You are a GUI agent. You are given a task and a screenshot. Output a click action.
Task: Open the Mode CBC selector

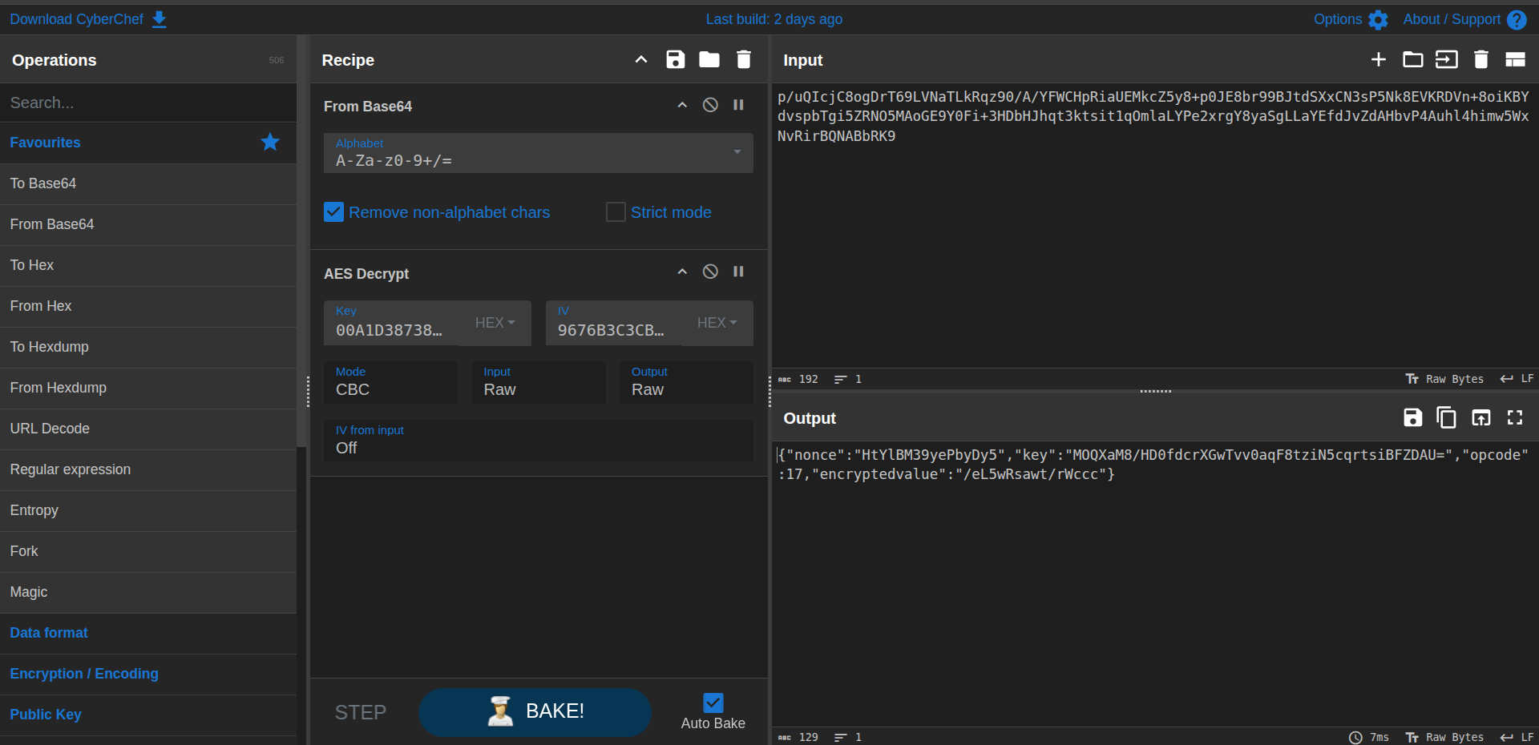[390, 382]
